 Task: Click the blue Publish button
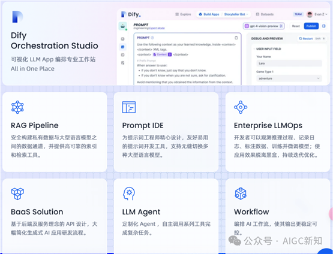[311, 26]
